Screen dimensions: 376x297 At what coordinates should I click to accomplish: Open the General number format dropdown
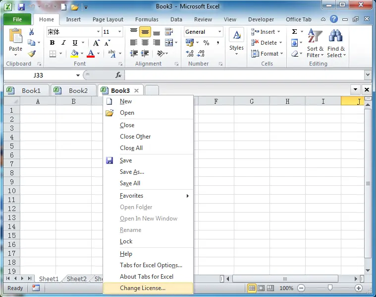click(219, 32)
